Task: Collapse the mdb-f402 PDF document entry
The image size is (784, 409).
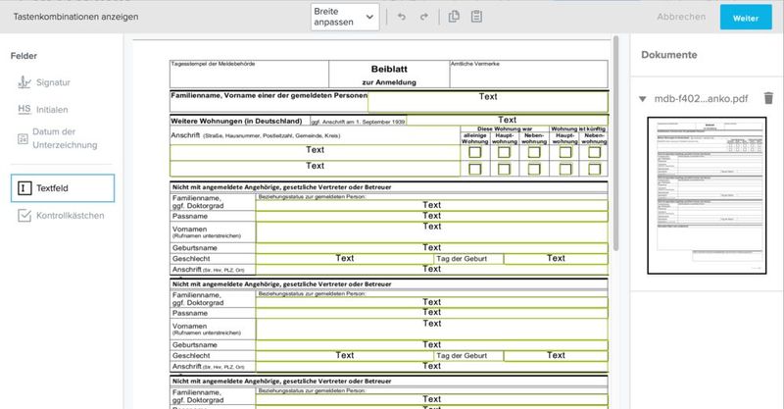Action: [642, 99]
